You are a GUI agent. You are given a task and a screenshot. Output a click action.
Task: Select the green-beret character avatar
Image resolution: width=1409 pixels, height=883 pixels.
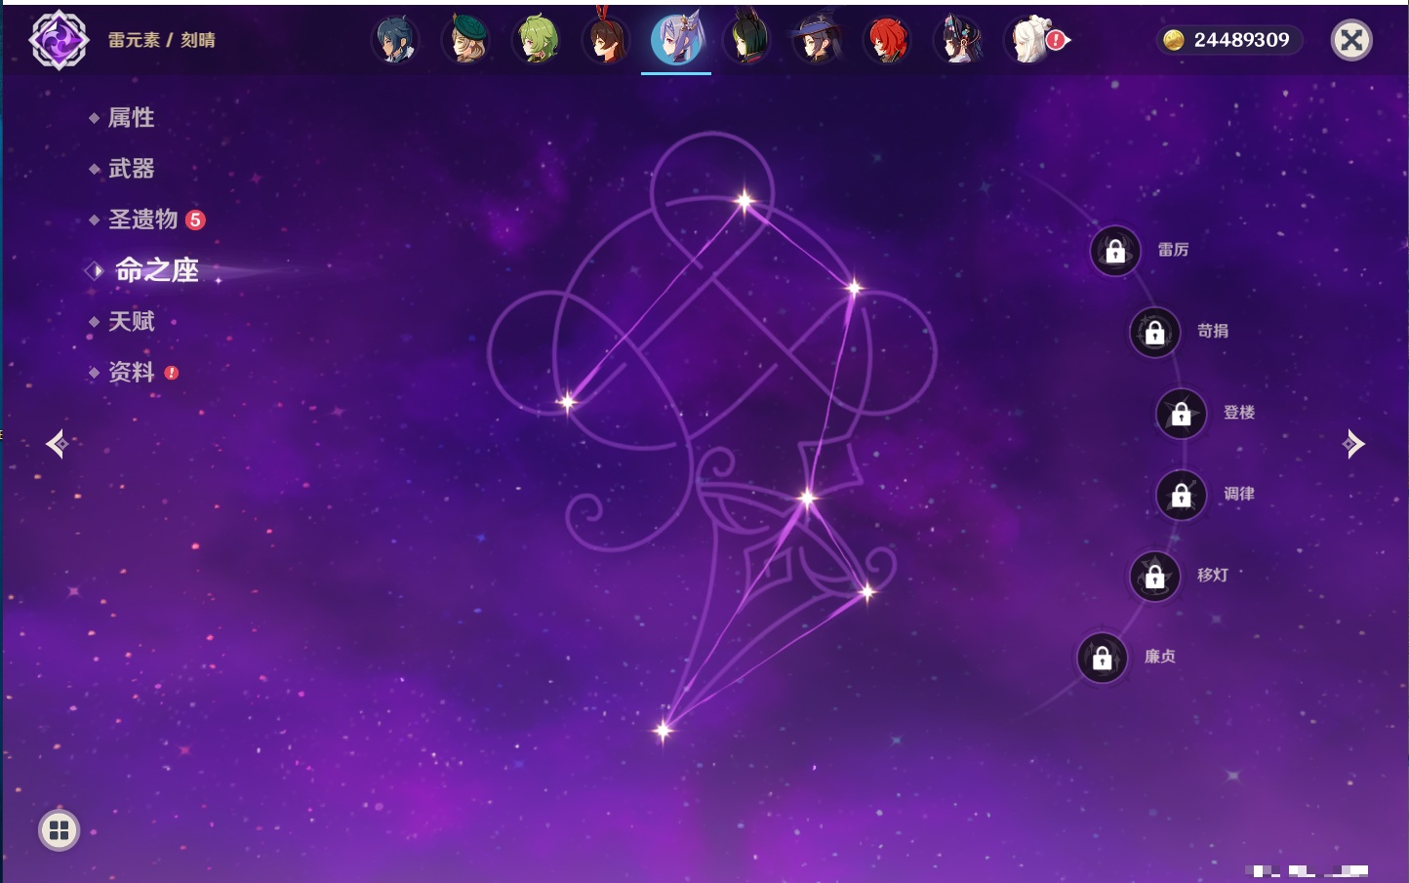465,40
